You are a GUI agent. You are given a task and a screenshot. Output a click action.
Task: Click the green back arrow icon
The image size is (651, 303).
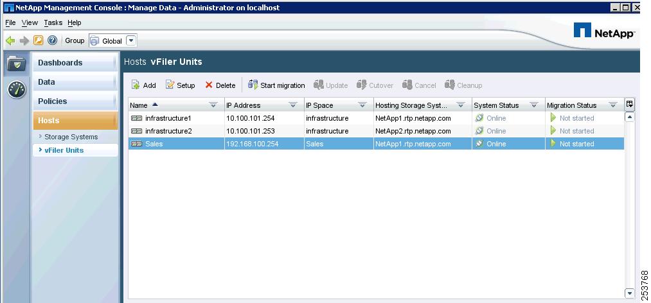10,40
